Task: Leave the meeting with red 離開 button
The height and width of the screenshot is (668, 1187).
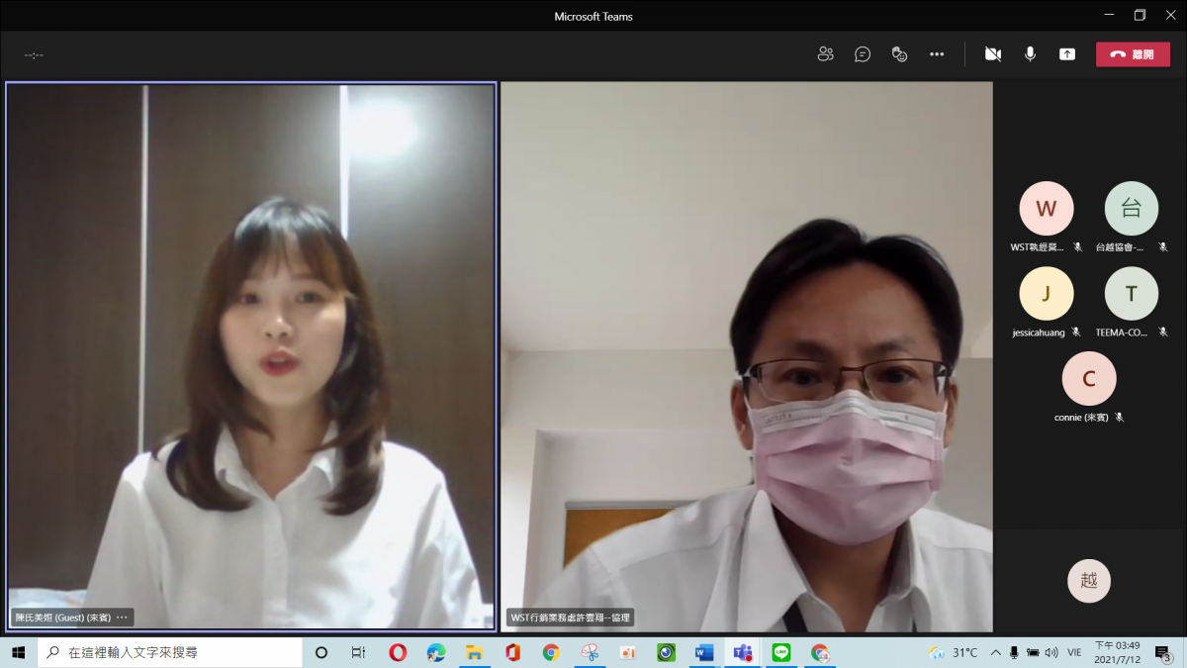Action: (1132, 54)
